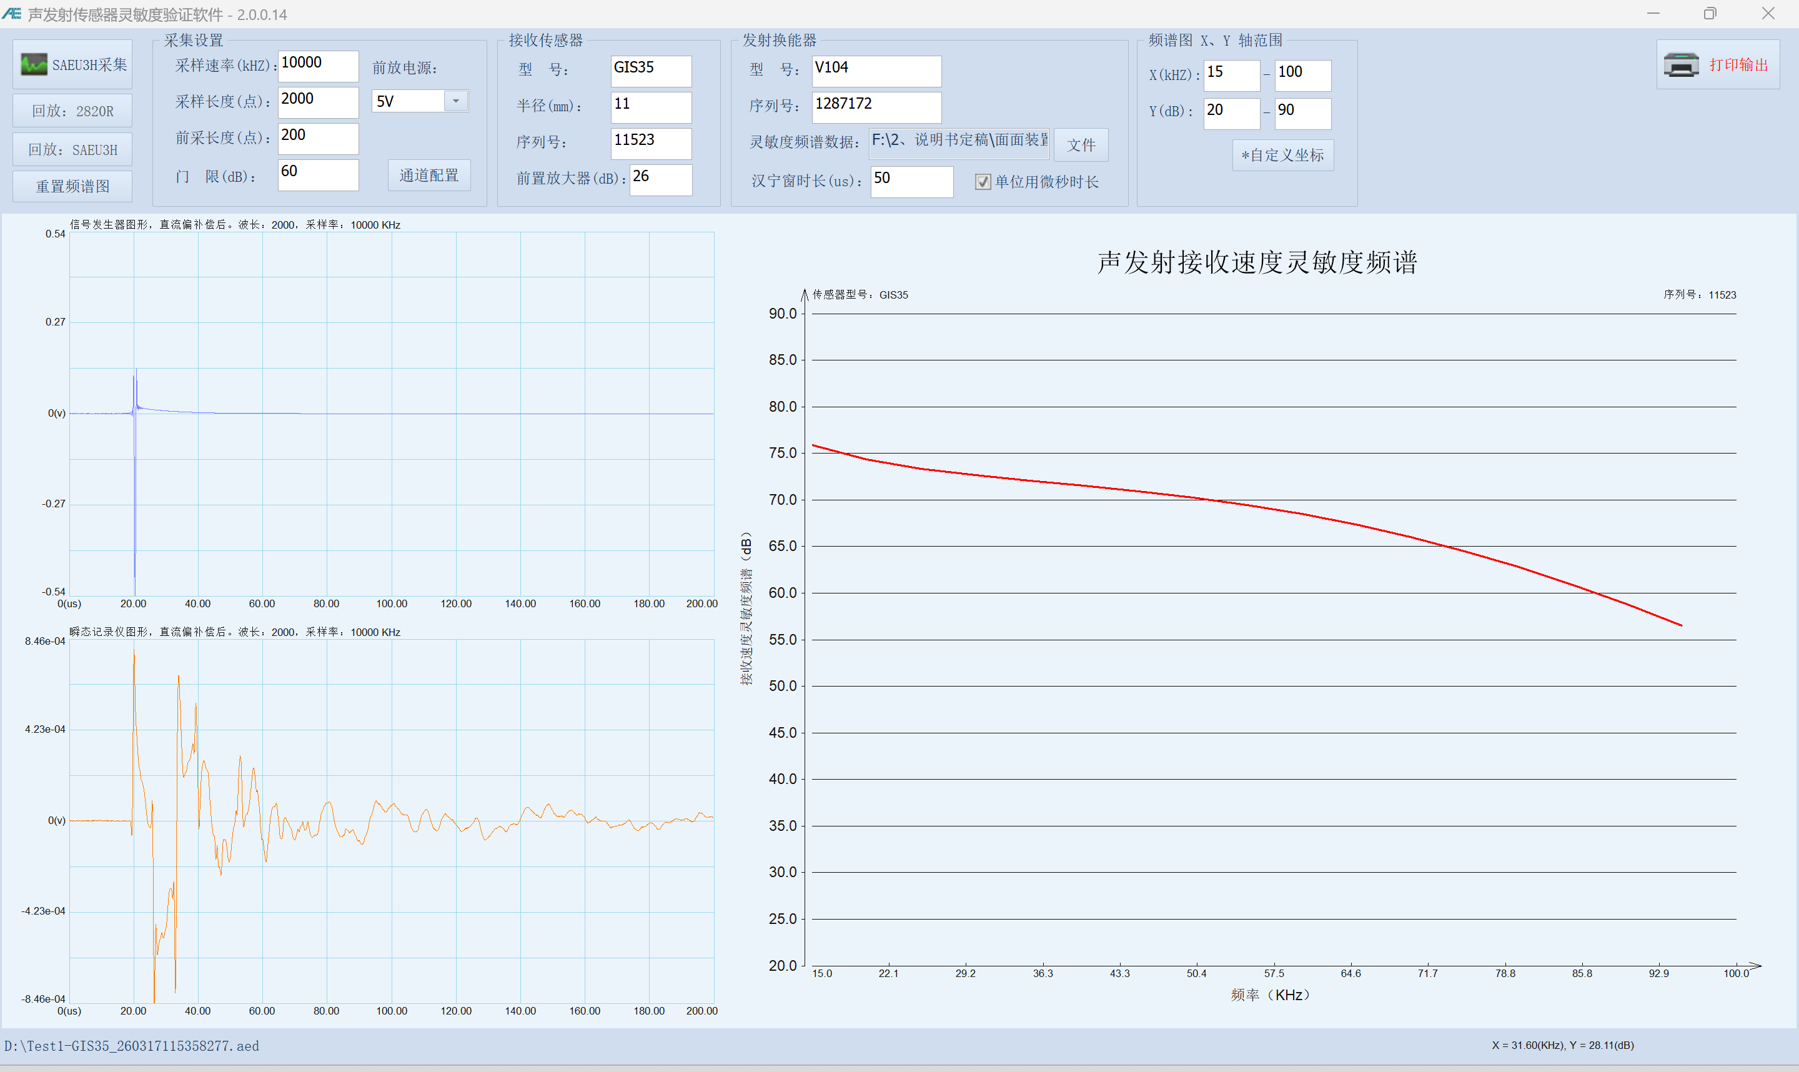Click the 回放: SAEU3H playback button
1799x1072 pixels.
pyautogui.click(x=72, y=149)
